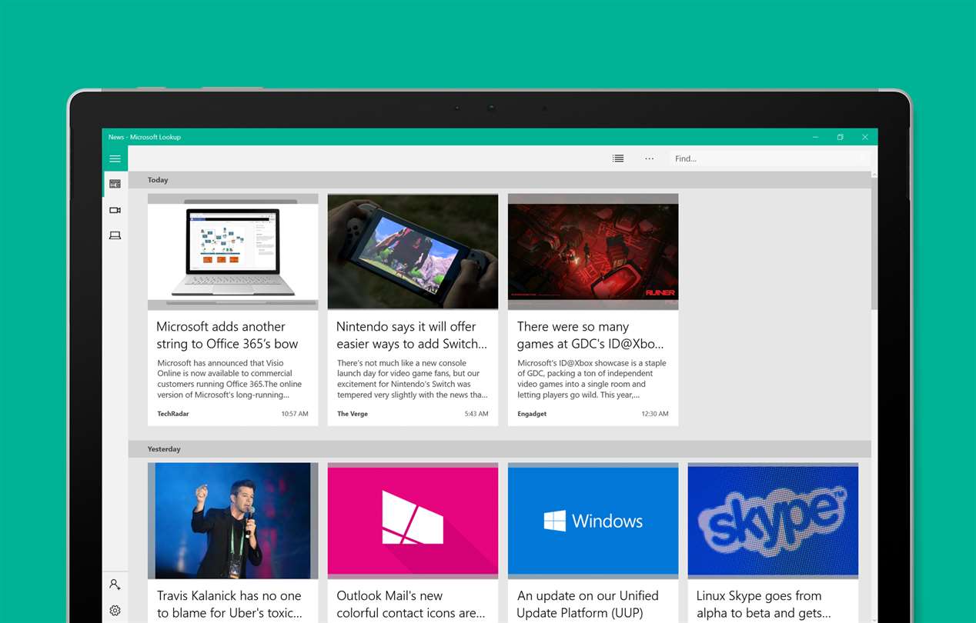Click The Verge source label

point(353,414)
